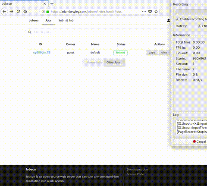Open the Source Code footer link
The image size is (207, 186).
135,174
